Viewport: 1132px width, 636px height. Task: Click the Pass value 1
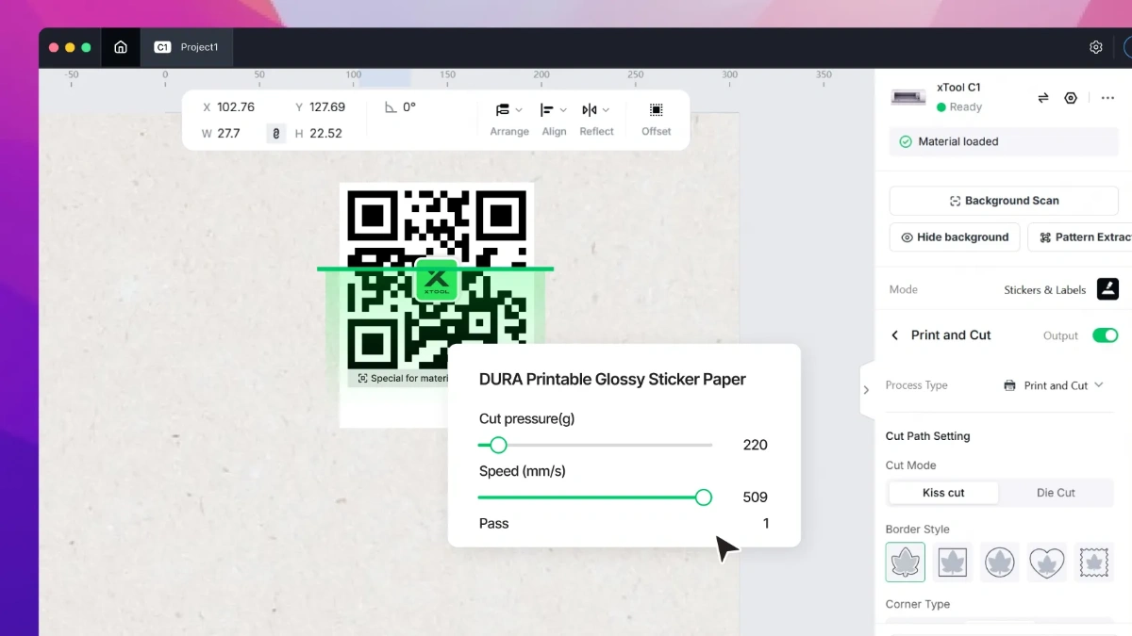766,524
